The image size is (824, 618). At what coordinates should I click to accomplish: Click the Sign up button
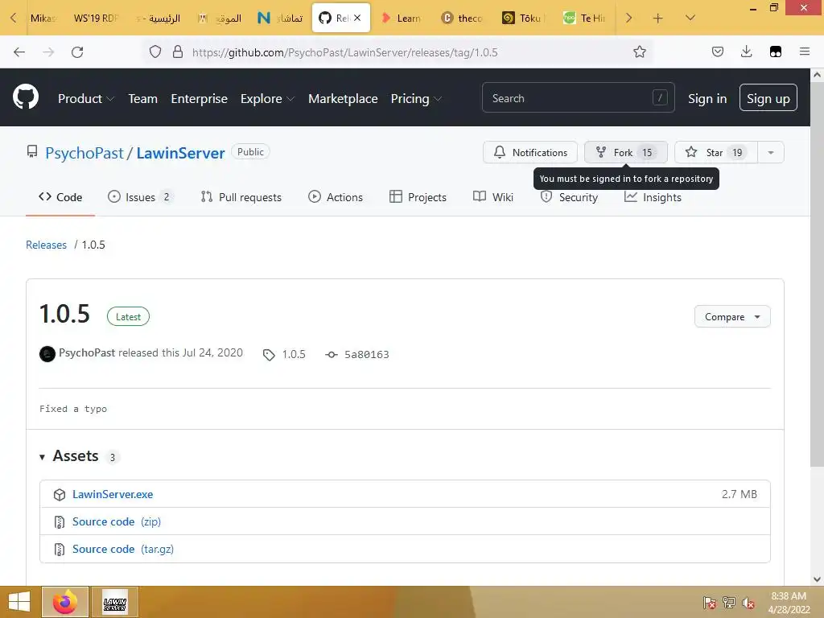[x=768, y=97]
